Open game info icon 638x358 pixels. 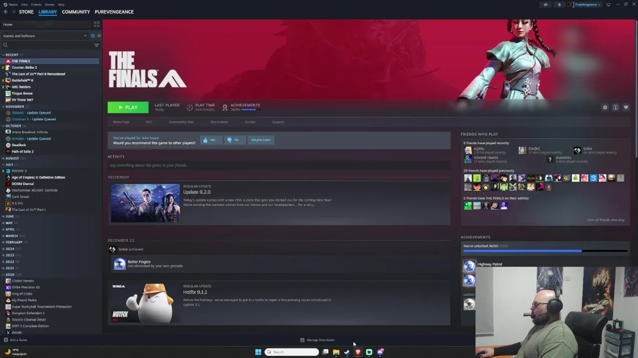pyautogui.click(x=616, y=107)
